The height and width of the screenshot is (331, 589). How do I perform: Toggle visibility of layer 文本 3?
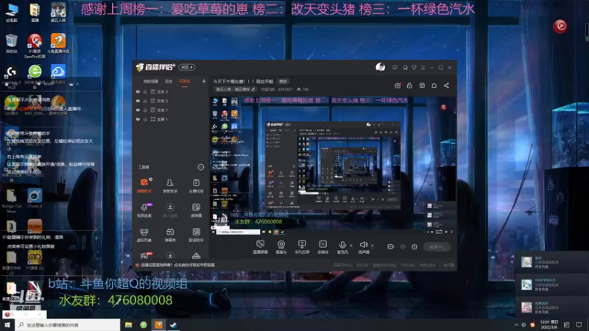138,91
